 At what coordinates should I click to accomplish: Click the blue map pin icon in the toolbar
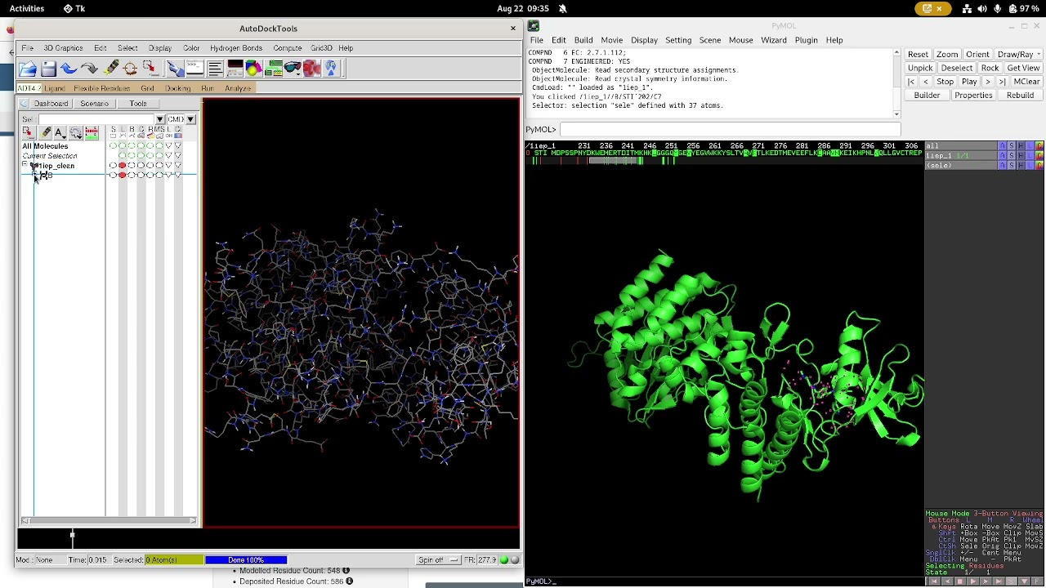(330, 69)
